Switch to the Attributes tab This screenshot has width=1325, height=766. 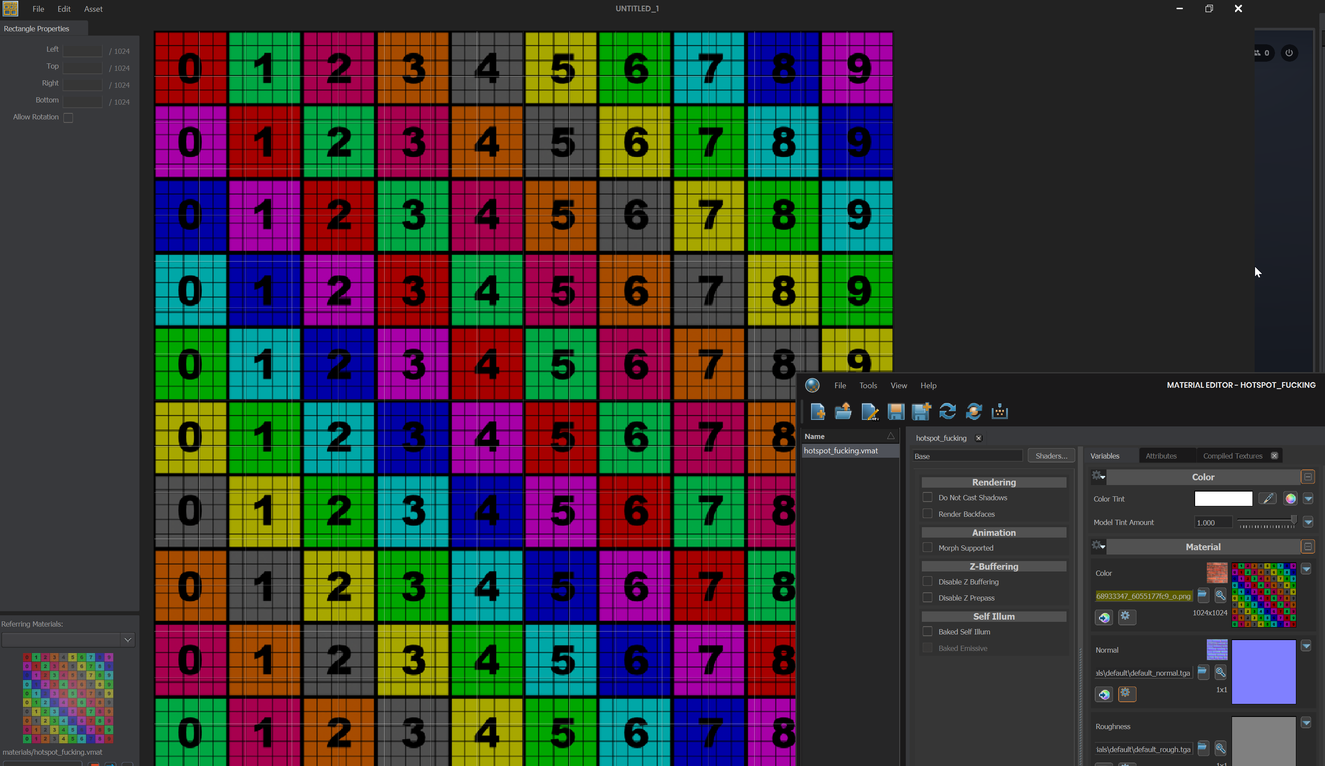pyautogui.click(x=1162, y=455)
